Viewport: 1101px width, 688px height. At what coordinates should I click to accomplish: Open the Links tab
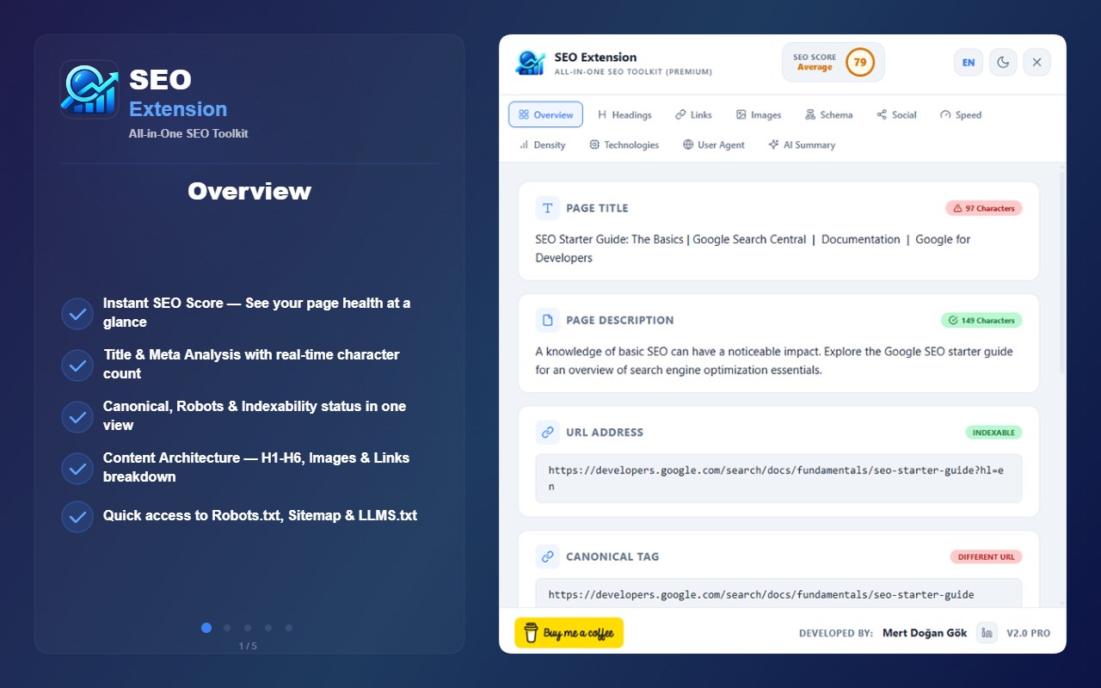tap(693, 114)
